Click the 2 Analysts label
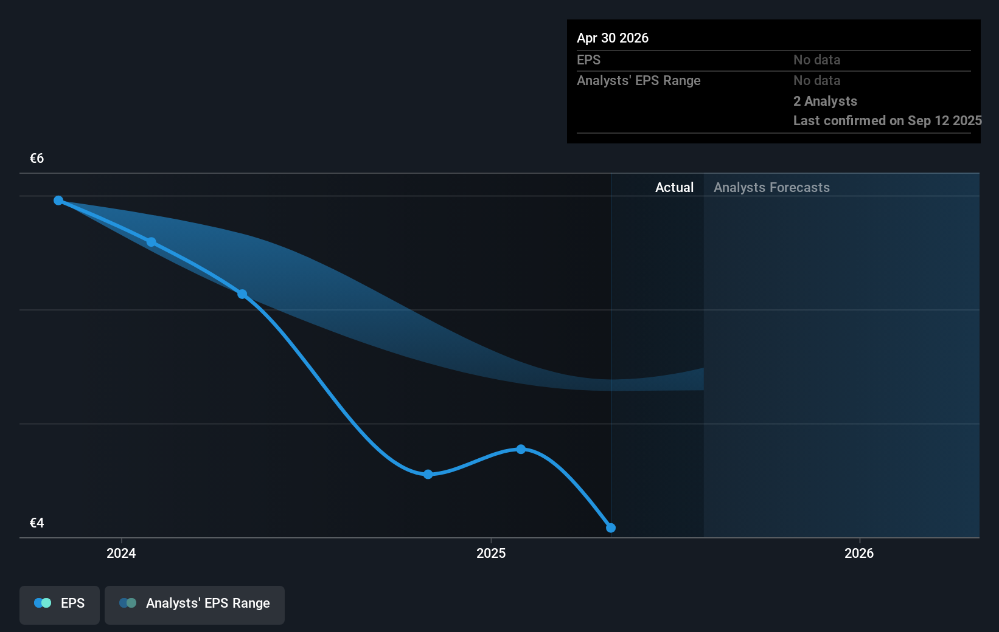This screenshot has width=999, height=632. pos(825,101)
